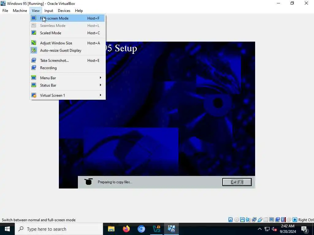This screenshot has width=314, height=235.
Task: Click the VirtualBox title bar icon
Action: 3,3
